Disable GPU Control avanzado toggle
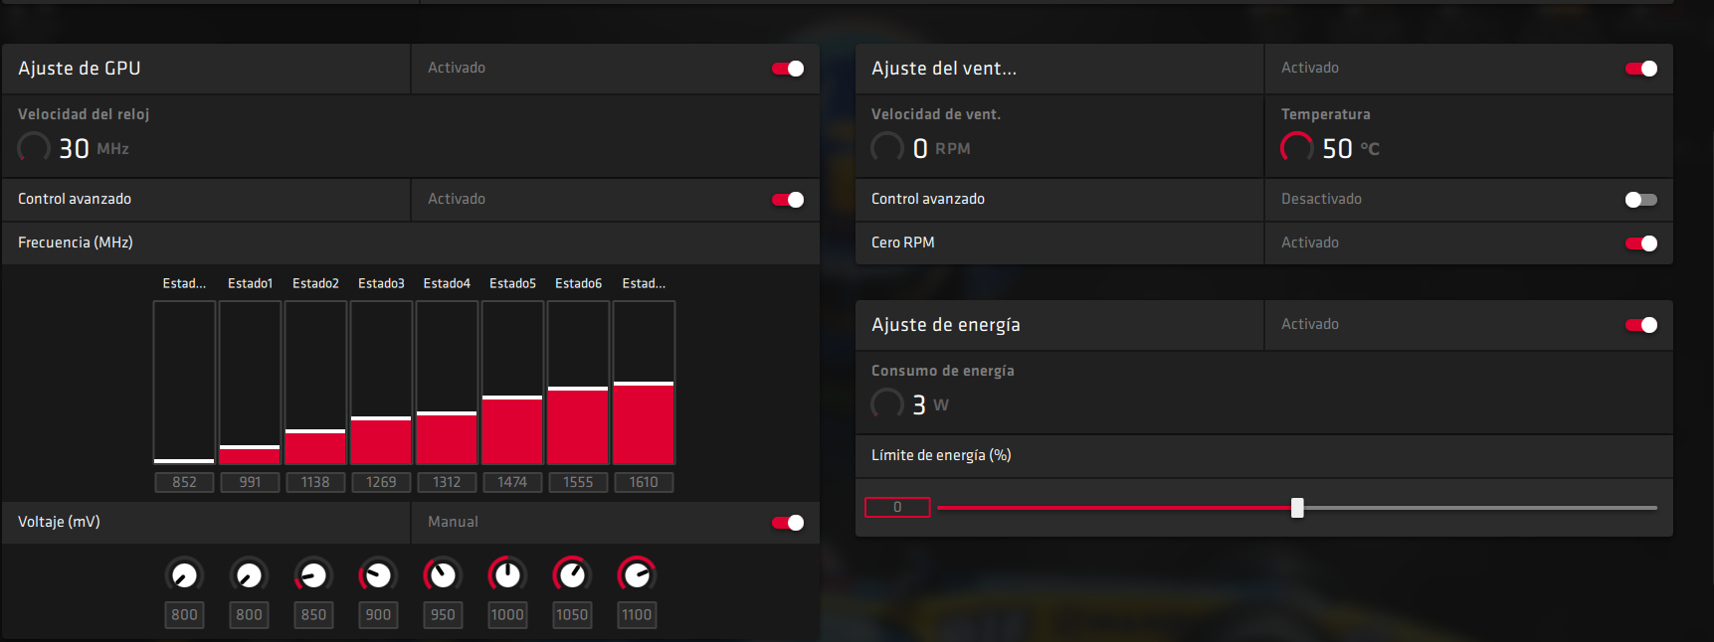The width and height of the screenshot is (1714, 642). 788,200
